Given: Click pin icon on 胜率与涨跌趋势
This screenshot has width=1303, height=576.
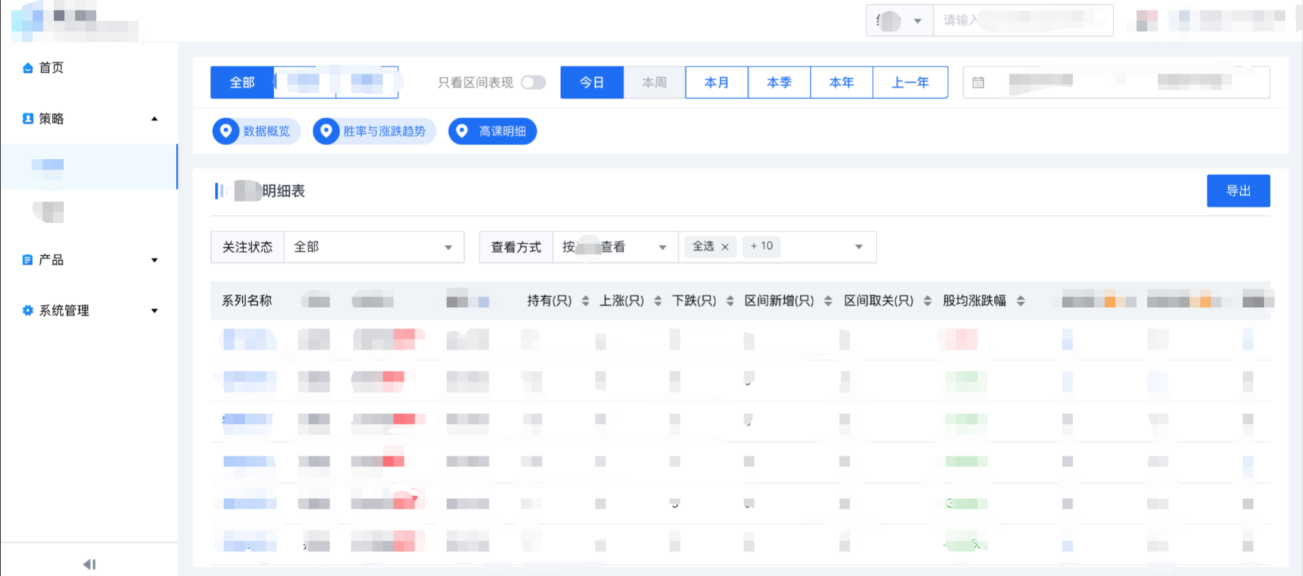Looking at the screenshot, I should (x=326, y=131).
